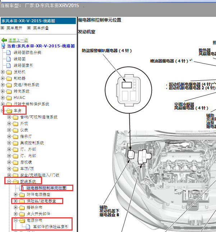
Task: Click the 后视镜 folder icon
Action: 15,162
